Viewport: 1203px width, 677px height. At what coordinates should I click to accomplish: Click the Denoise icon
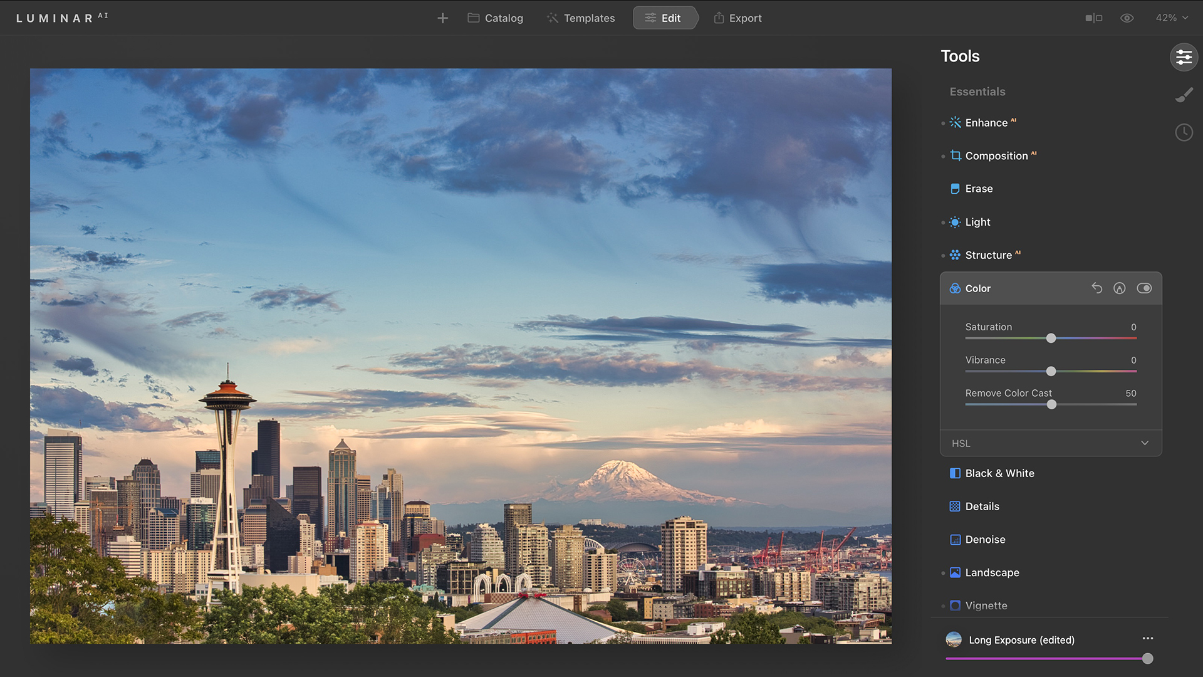click(x=955, y=540)
